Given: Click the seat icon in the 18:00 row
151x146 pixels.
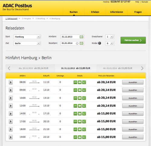Looking at the screenshot, I should (x=84, y=129).
